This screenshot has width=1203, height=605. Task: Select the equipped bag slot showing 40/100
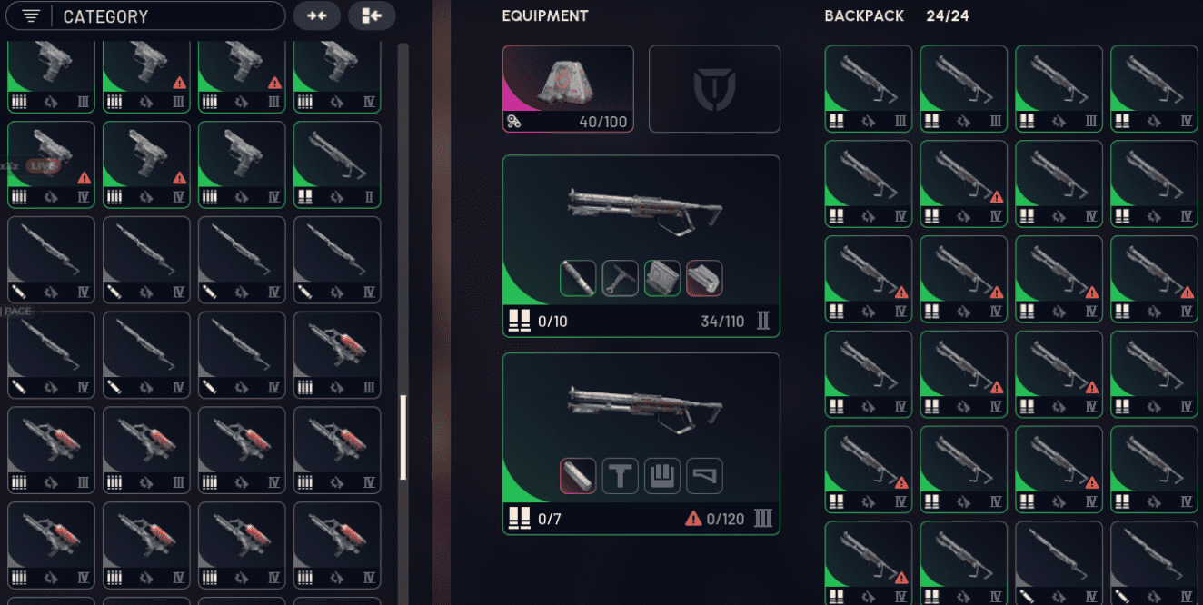[x=568, y=89]
